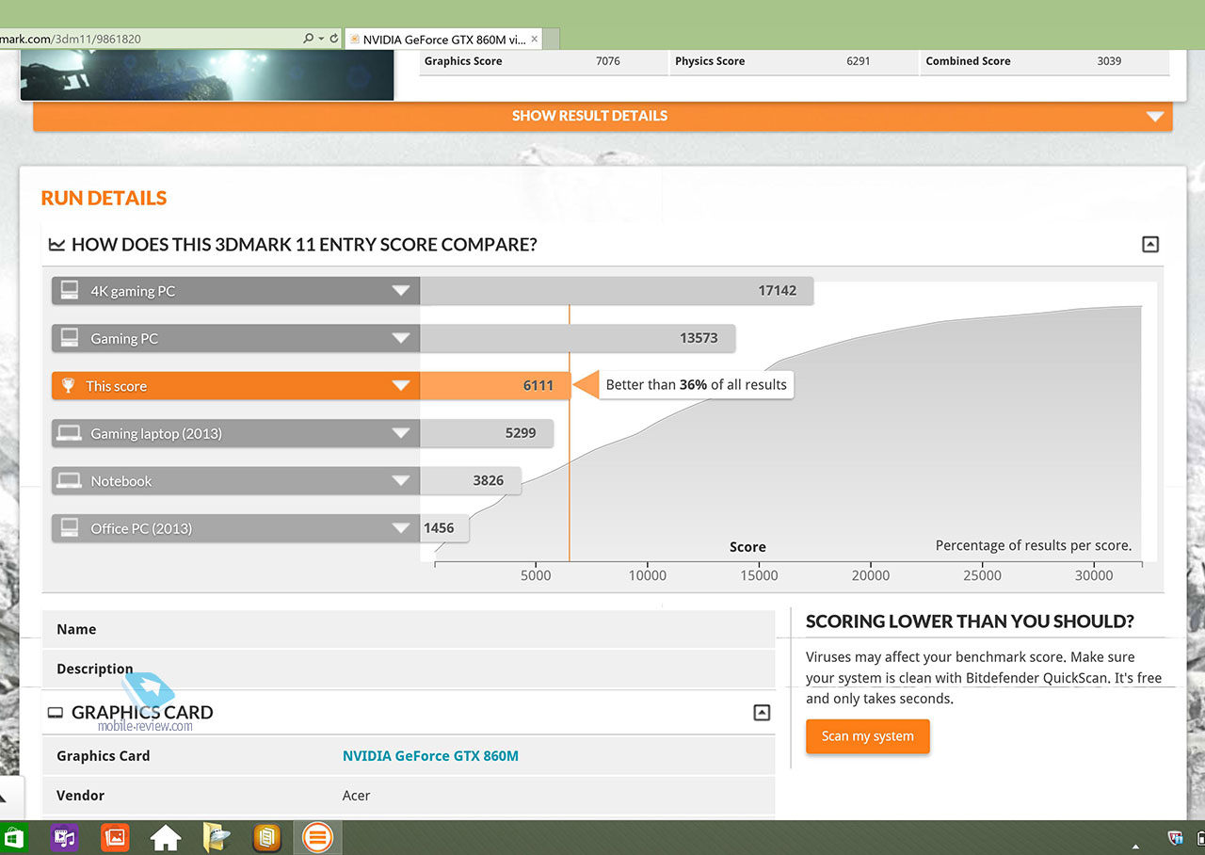The height and width of the screenshot is (855, 1205).
Task: Click the Notebook laptop icon
Action: (69, 480)
